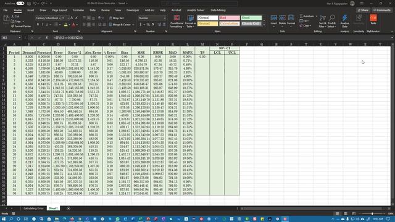The height and width of the screenshot is (222, 395).
Task: Open the Review tab
Action: pyautogui.click(x=106, y=10)
